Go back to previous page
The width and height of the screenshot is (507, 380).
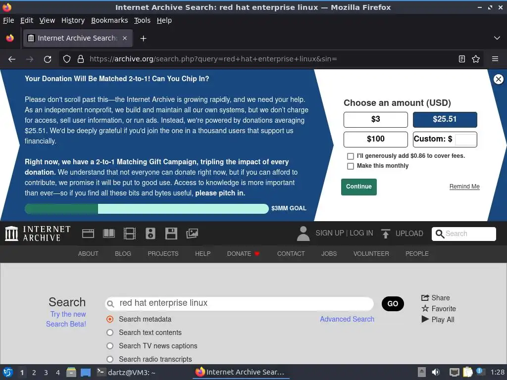(x=12, y=59)
